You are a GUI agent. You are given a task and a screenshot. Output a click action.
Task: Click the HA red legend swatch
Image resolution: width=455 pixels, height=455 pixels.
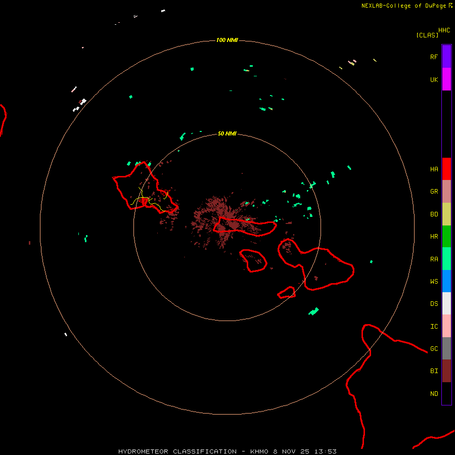click(x=446, y=169)
